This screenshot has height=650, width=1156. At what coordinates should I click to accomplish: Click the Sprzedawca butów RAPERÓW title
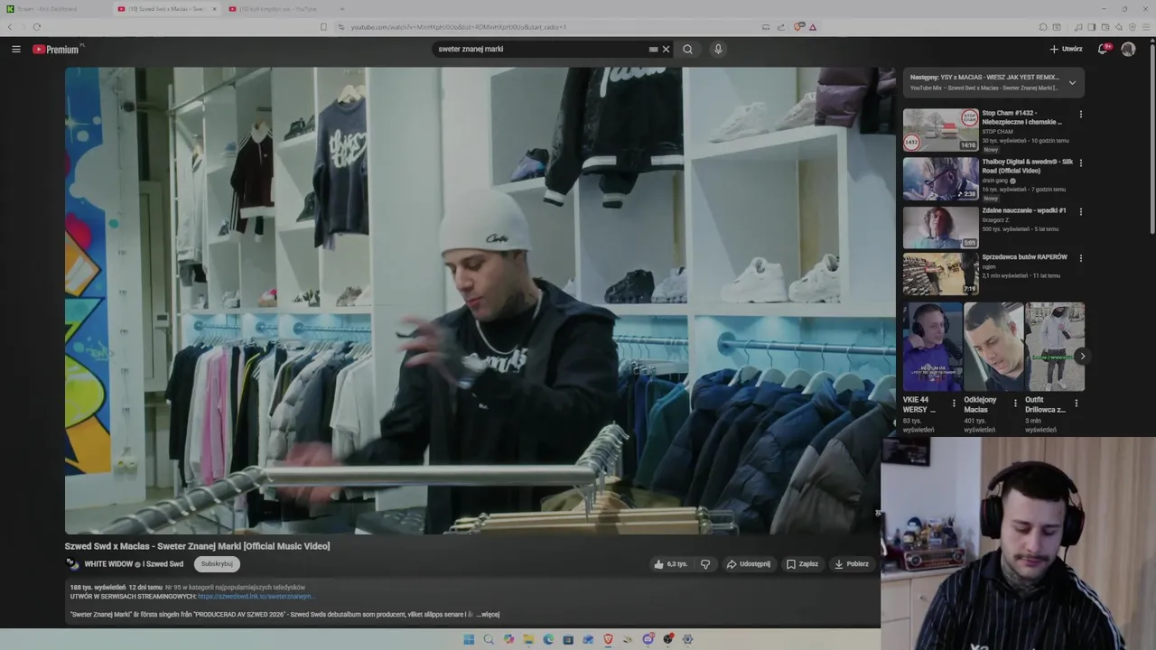[x=1024, y=257]
